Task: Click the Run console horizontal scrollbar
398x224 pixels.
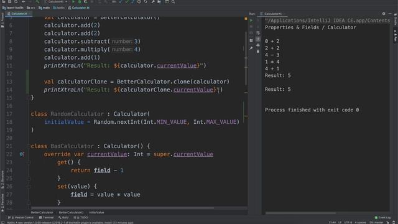Action: click(301, 213)
